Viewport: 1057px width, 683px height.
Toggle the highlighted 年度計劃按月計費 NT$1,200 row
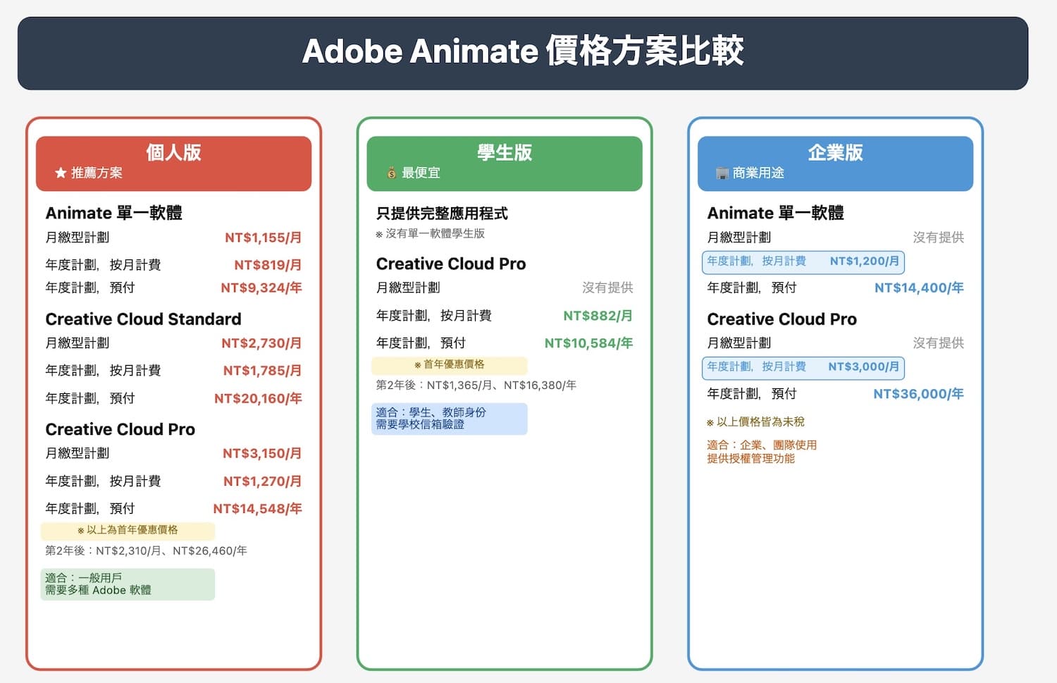pos(803,262)
